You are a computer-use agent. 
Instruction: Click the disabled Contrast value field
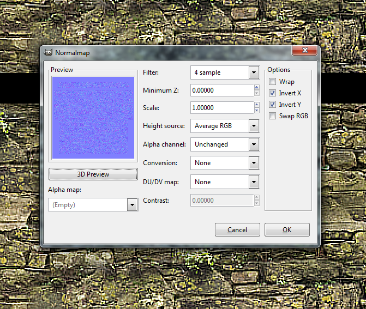click(x=222, y=201)
